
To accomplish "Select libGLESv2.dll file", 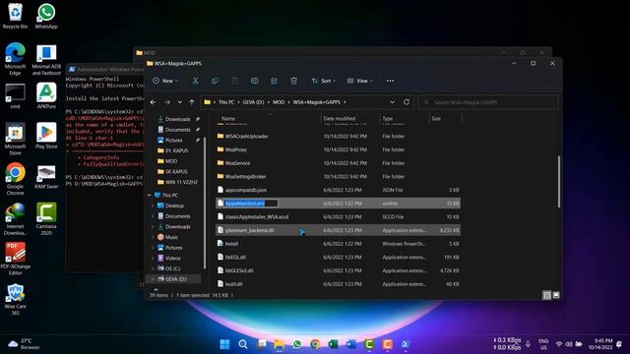I will (x=339, y=270).
